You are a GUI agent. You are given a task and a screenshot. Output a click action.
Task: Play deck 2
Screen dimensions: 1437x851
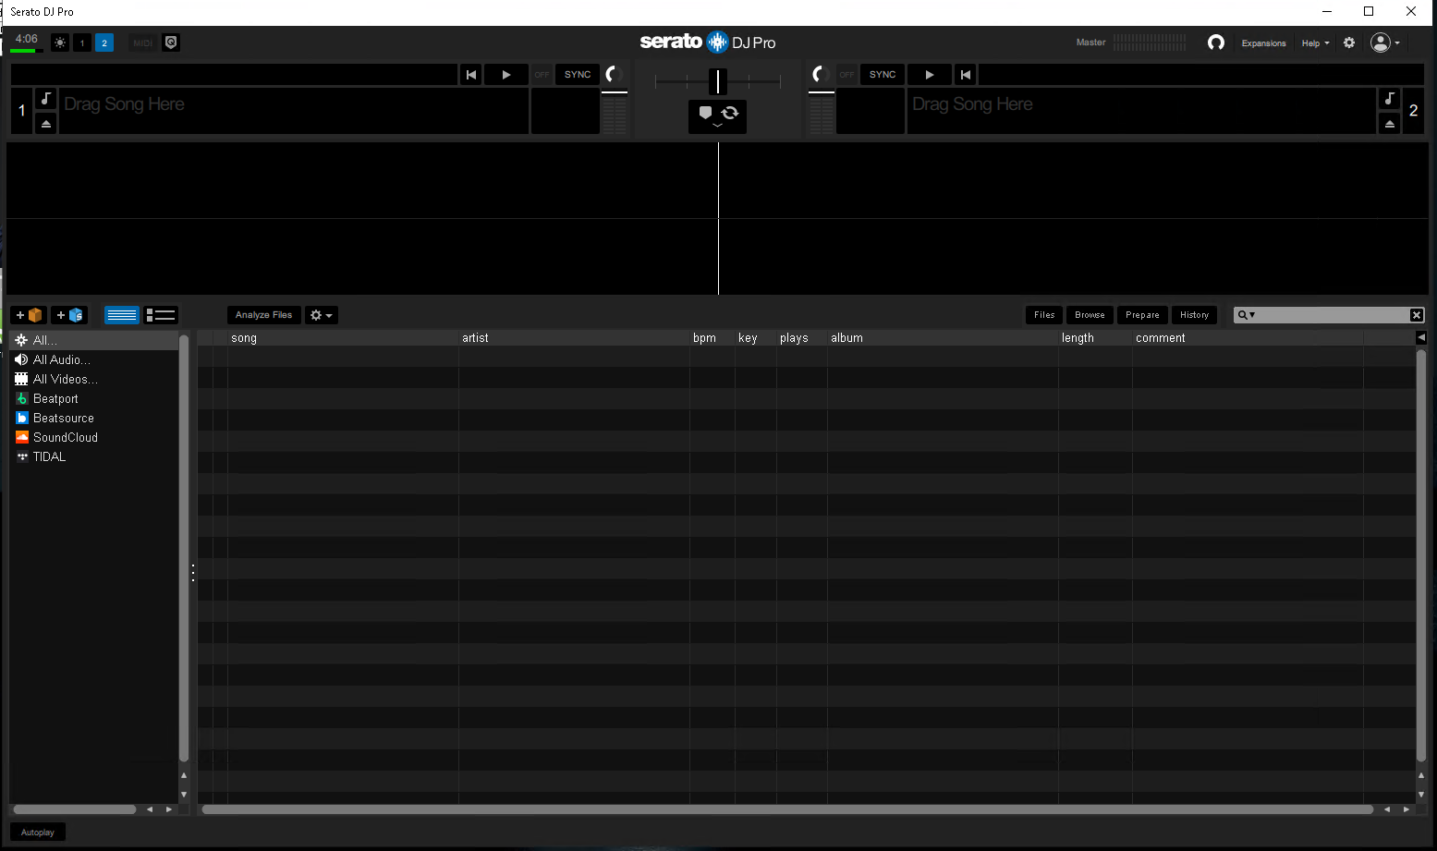click(930, 75)
